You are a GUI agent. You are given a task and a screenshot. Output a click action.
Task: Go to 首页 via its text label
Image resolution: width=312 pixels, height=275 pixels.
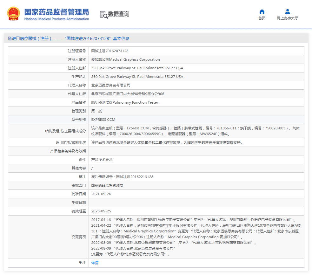(262, 18)
